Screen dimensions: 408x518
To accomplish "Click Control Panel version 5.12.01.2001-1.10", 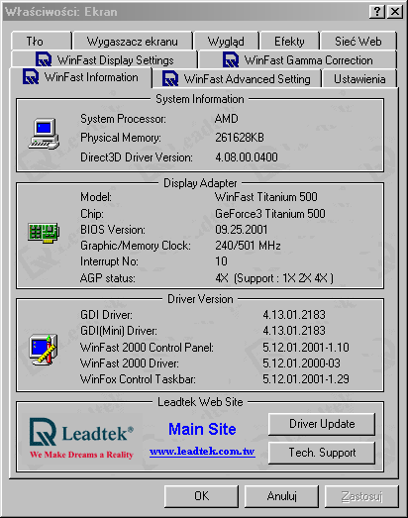I will click(x=306, y=348).
